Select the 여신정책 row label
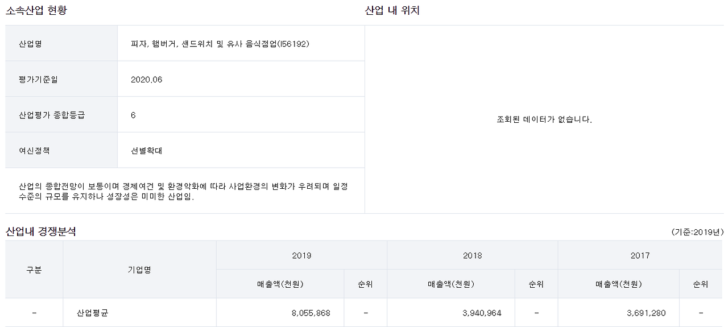Screen dimensions: 728x327 (x=34, y=151)
